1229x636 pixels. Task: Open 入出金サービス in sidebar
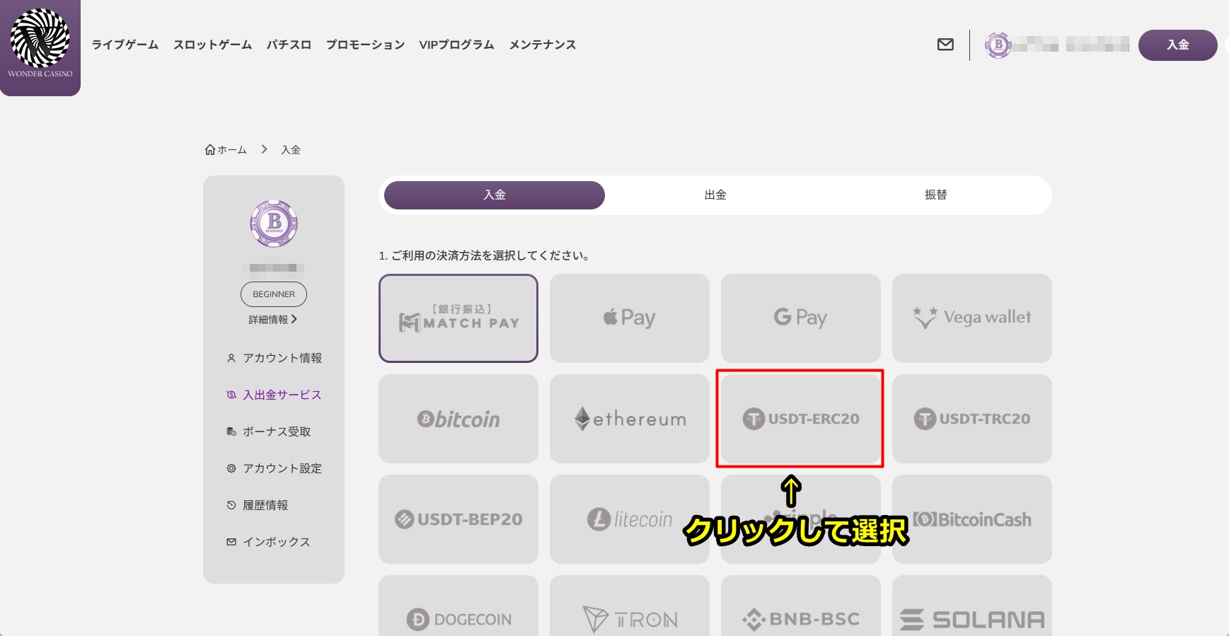point(274,395)
